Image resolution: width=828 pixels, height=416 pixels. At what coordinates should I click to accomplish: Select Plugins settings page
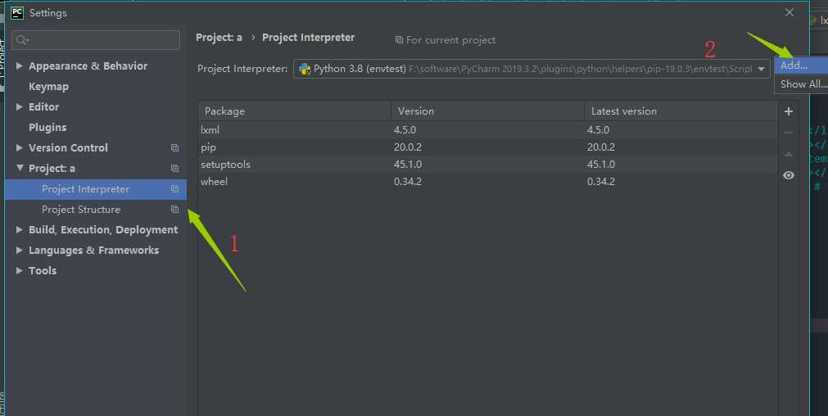coord(48,127)
